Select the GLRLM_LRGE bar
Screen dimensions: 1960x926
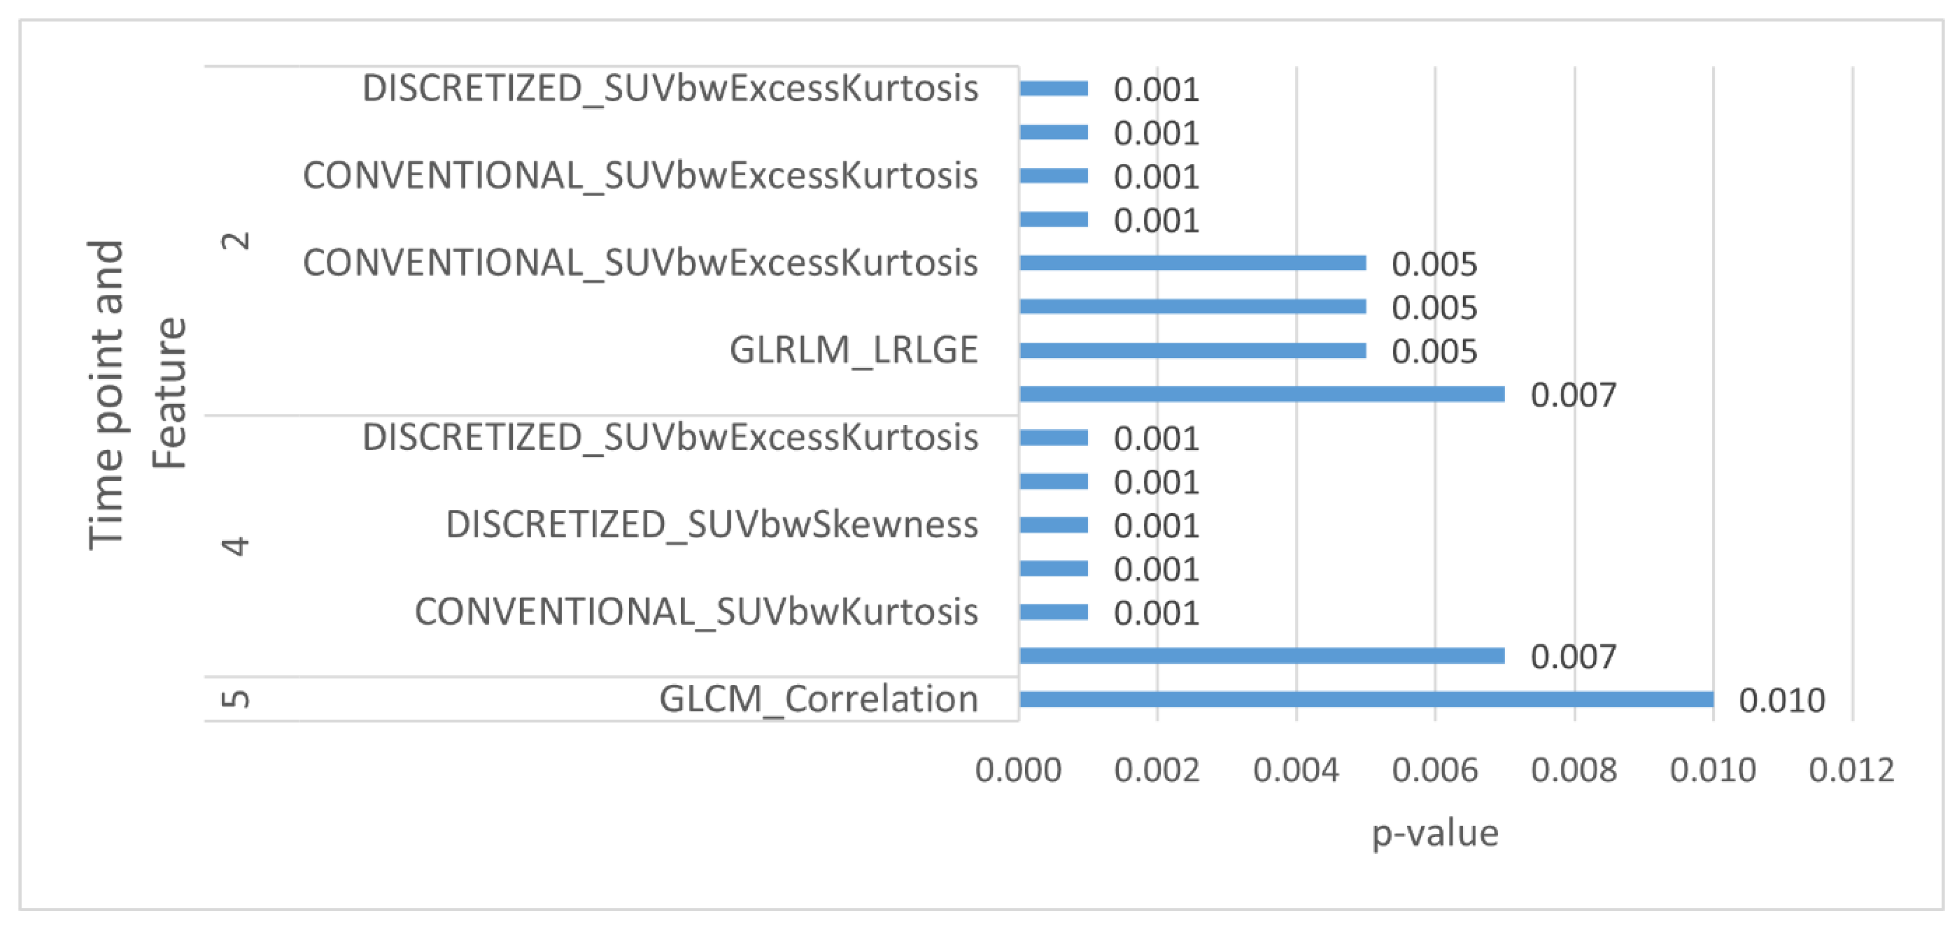coord(1192,351)
